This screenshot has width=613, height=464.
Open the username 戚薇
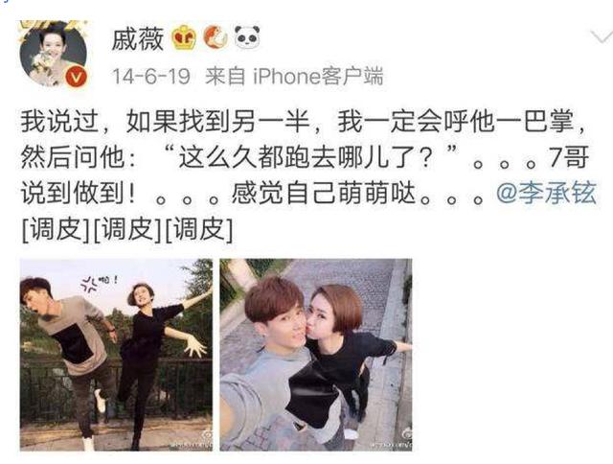point(138,38)
